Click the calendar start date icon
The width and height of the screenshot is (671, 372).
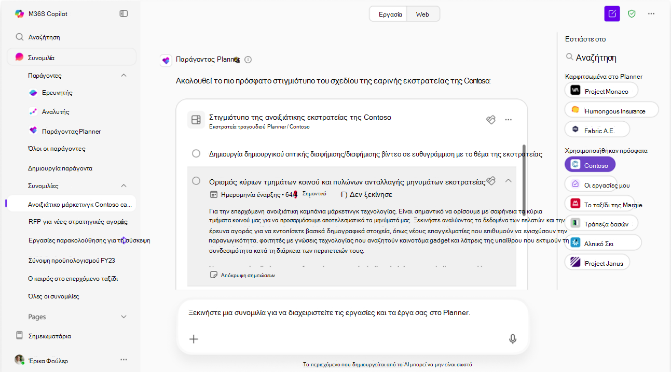[213, 194]
